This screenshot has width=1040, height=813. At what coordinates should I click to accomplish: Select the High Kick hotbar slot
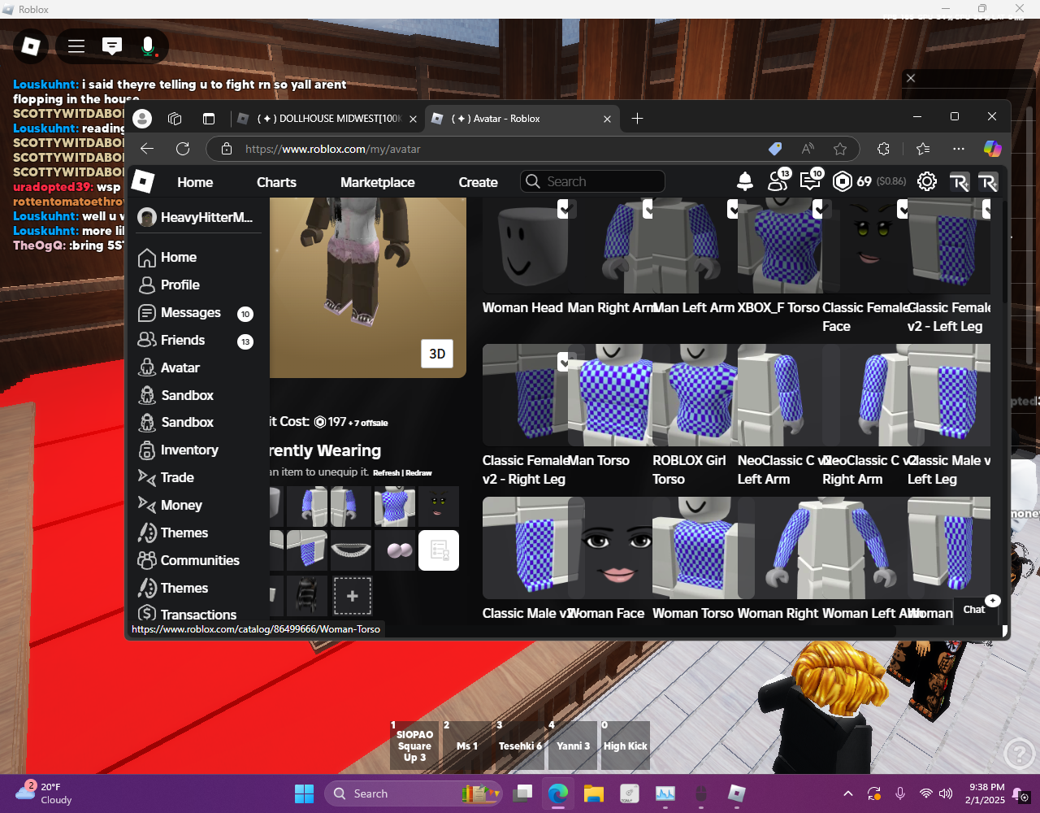point(626,746)
